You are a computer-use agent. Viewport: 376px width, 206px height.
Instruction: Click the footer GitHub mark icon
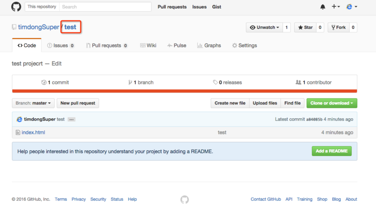coord(185,199)
